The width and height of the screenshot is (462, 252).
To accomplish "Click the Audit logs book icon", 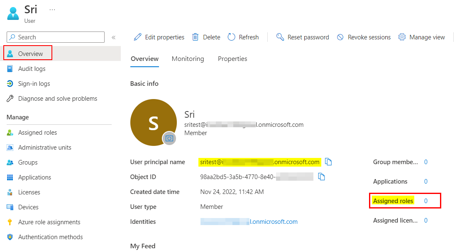I will (10, 68).
